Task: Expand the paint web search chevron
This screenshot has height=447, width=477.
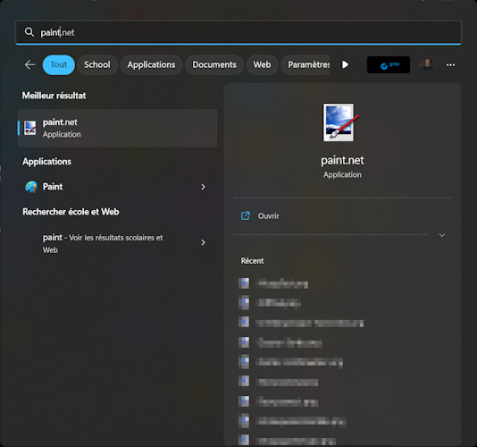Action: point(203,242)
